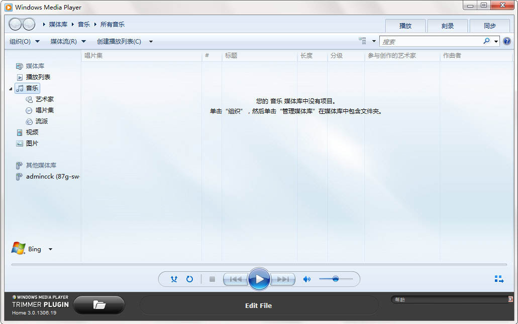
Task: Open the 同步 sync tab
Action: point(489,26)
